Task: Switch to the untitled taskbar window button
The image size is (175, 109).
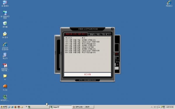Action: point(38,107)
